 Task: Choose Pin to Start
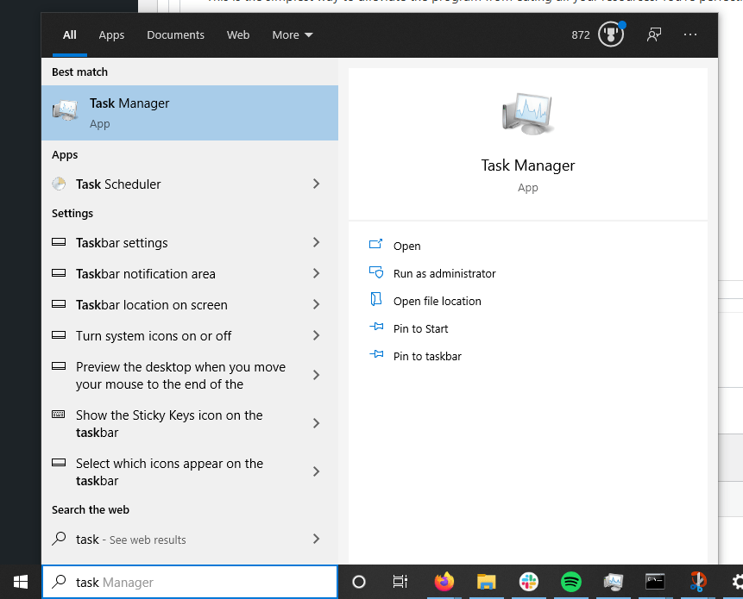point(420,328)
